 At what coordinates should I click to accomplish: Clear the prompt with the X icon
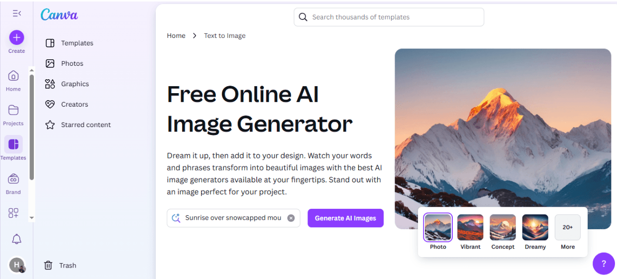coord(291,218)
